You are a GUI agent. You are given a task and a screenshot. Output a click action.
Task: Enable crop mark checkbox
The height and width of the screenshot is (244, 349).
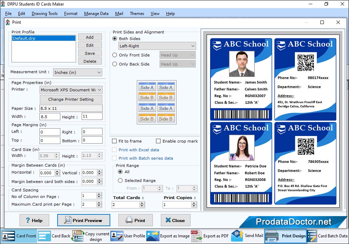point(158,141)
